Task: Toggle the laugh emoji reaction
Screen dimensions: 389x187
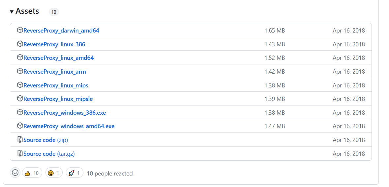Action: click(54, 173)
